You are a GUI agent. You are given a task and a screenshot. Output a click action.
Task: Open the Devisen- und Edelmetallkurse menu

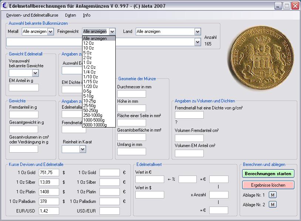(x=32, y=15)
